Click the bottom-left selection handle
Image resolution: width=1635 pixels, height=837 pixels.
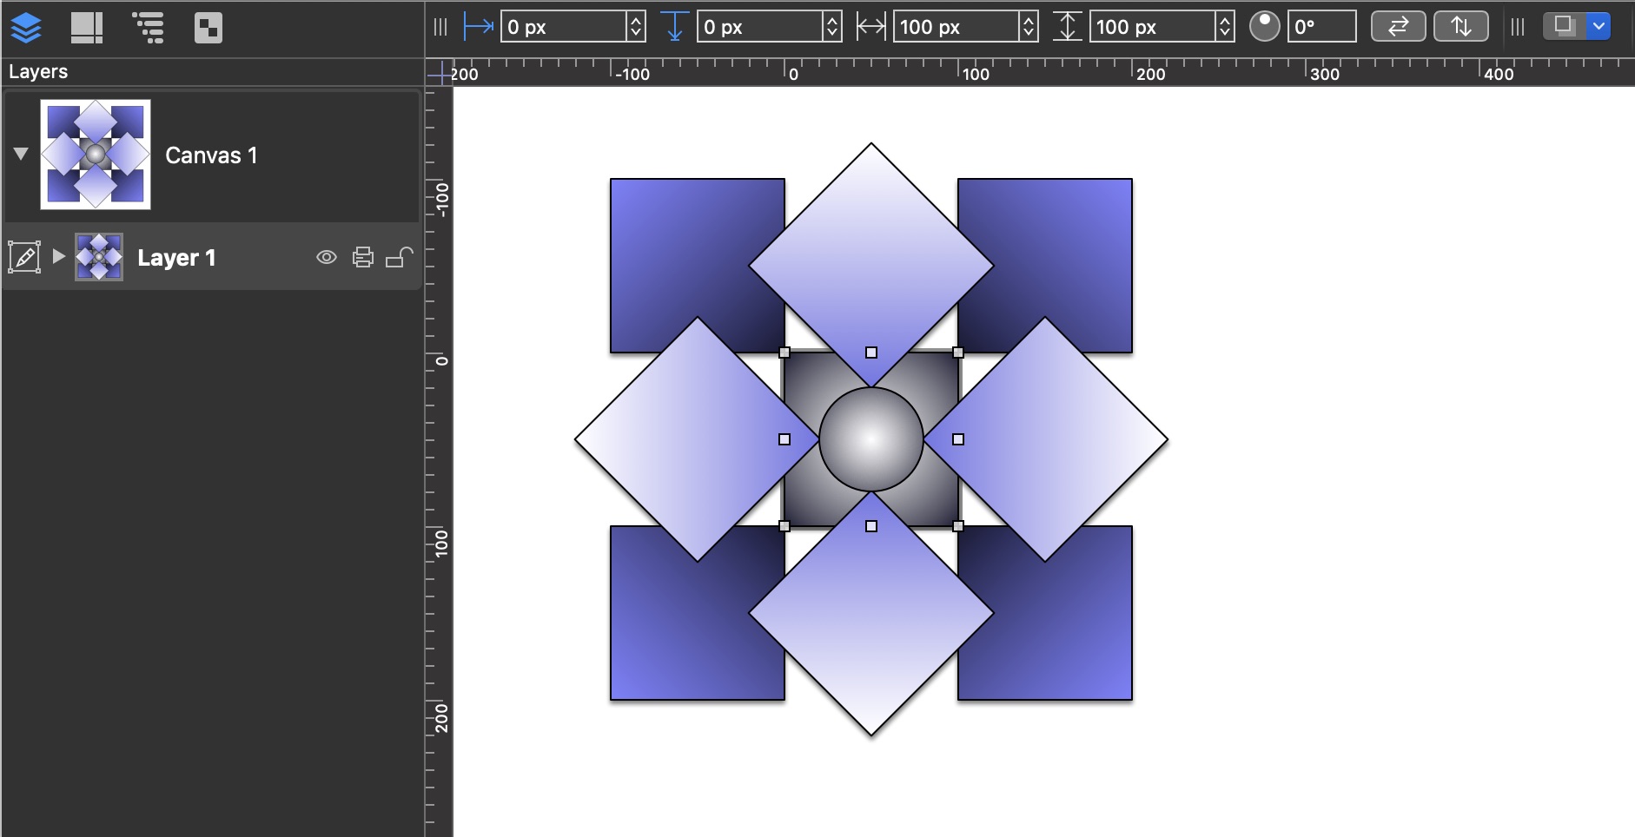[784, 526]
